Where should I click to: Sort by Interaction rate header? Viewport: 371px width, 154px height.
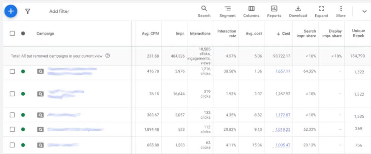click(227, 34)
